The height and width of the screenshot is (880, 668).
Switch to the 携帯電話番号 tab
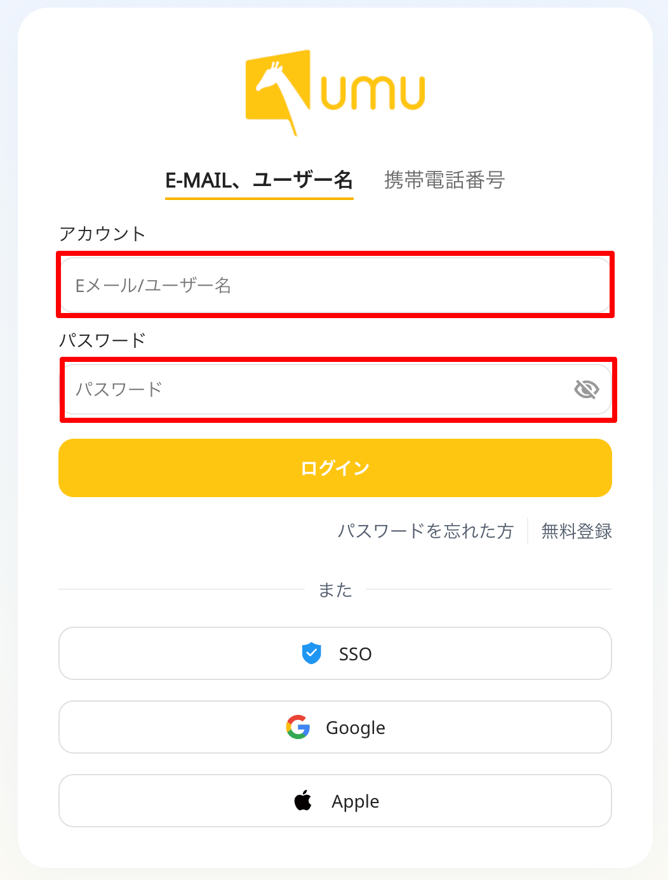pyautogui.click(x=444, y=180)
